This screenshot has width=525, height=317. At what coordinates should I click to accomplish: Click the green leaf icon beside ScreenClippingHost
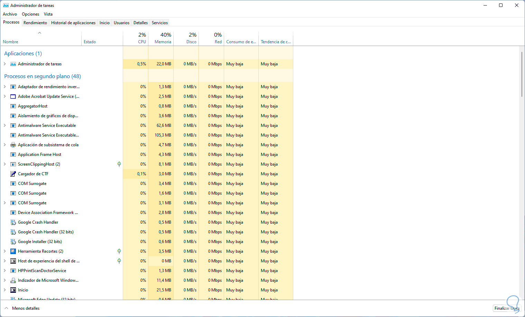119,164
